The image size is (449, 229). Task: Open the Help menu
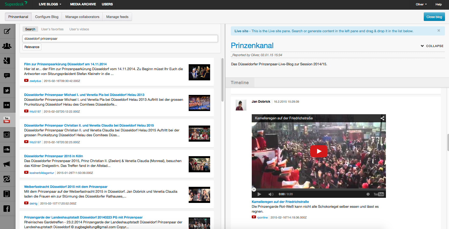click(439, 4)
